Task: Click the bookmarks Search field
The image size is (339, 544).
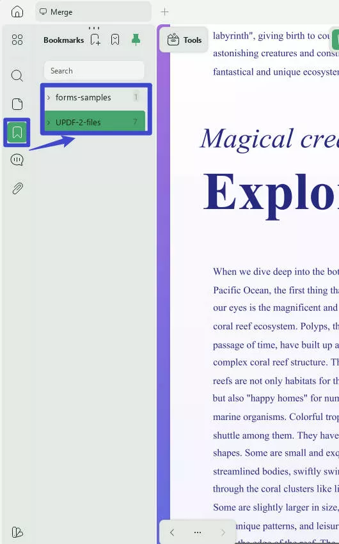Action: coord(95,71)
